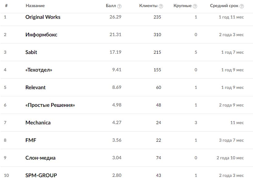
Task: Click the Название column header
Action: pyautogui.click(x=35, y=6)
